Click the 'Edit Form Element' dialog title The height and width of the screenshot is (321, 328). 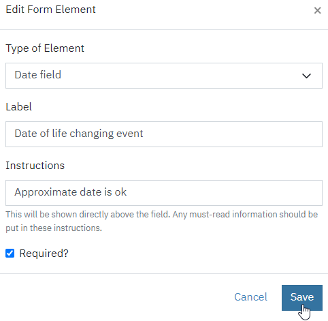pos(50,10)
